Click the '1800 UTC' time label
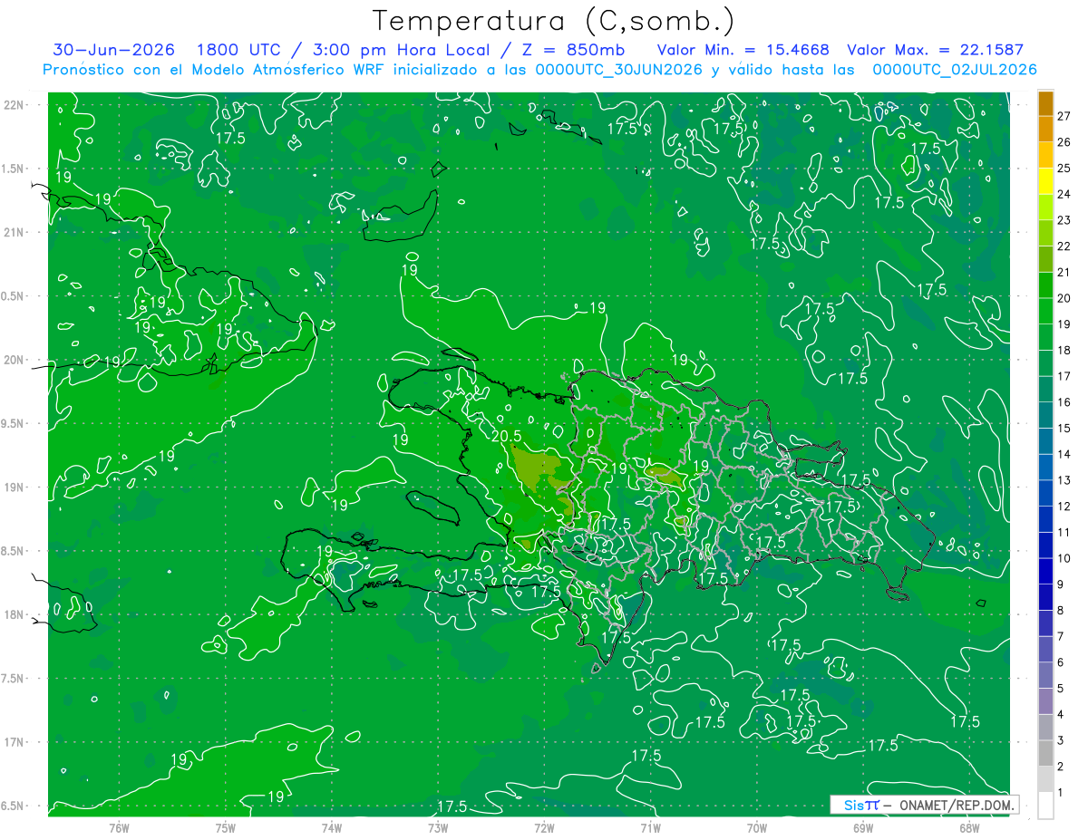 (241, 50)
